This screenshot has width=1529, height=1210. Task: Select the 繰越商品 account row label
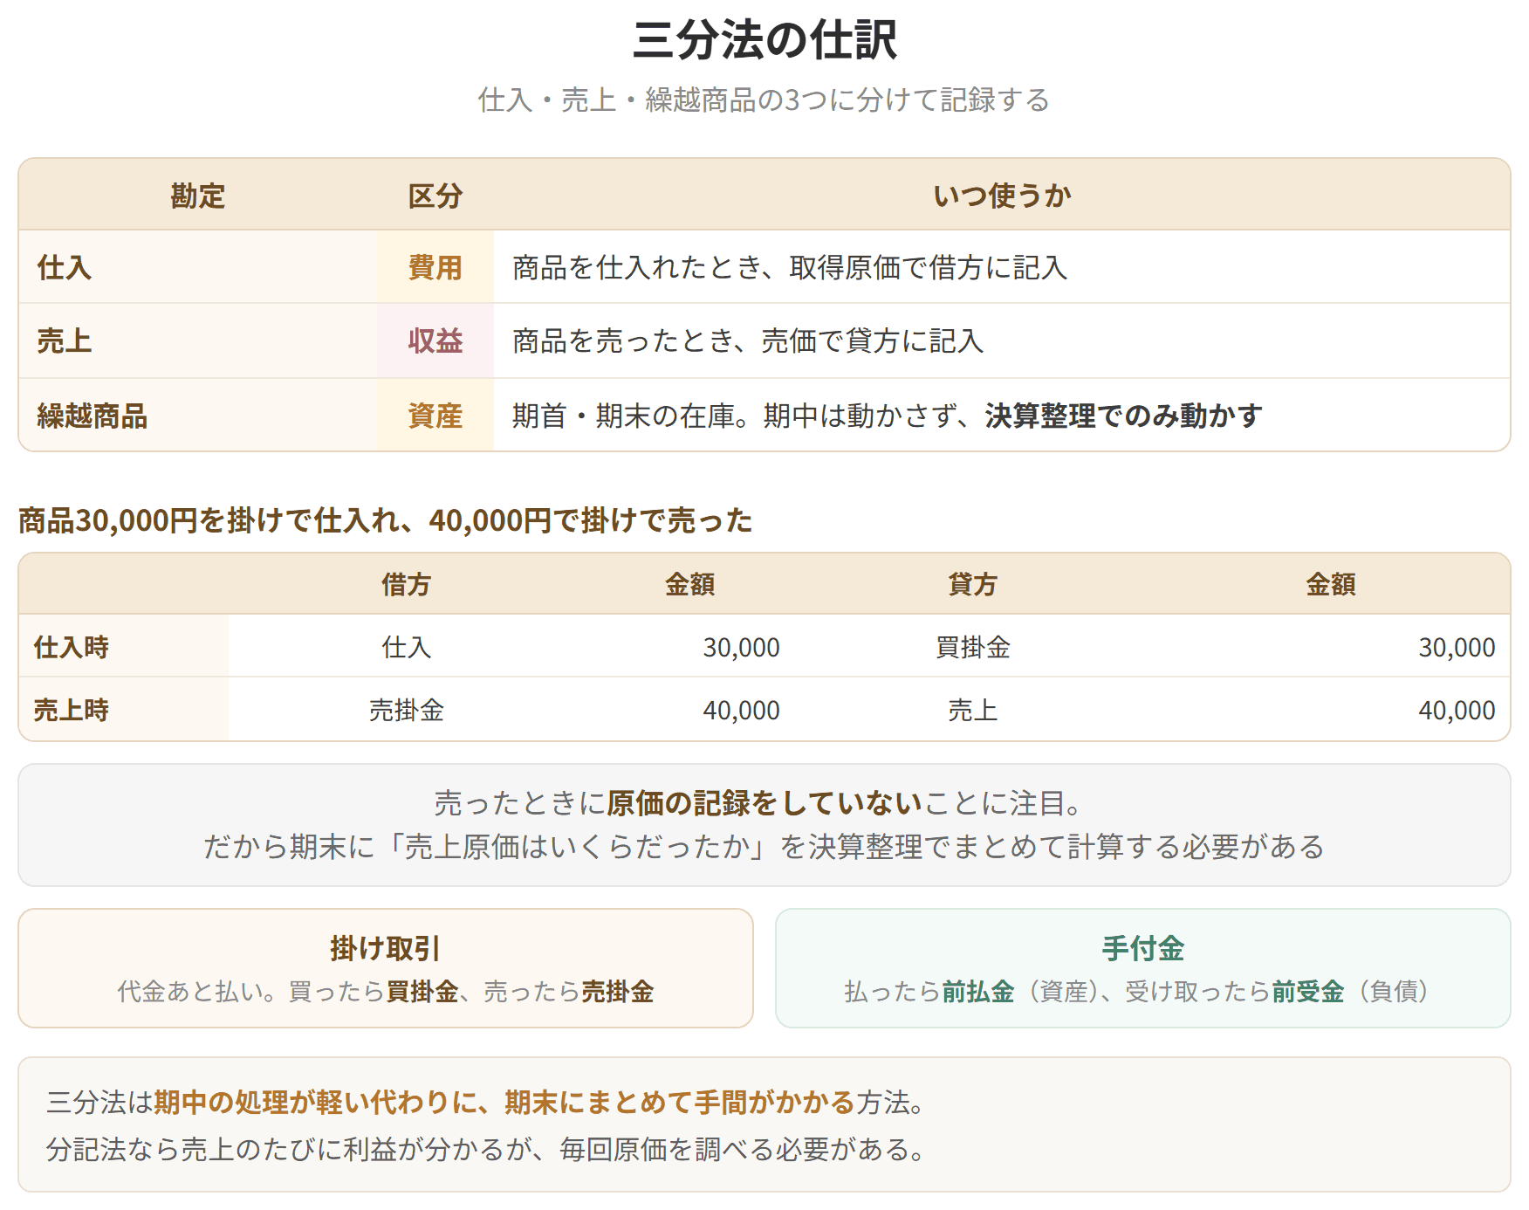(92, 416)
